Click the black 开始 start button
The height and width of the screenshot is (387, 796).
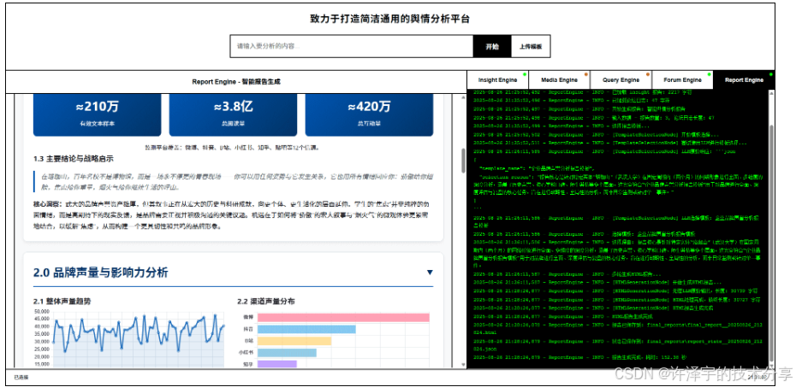tap(492, 46)
